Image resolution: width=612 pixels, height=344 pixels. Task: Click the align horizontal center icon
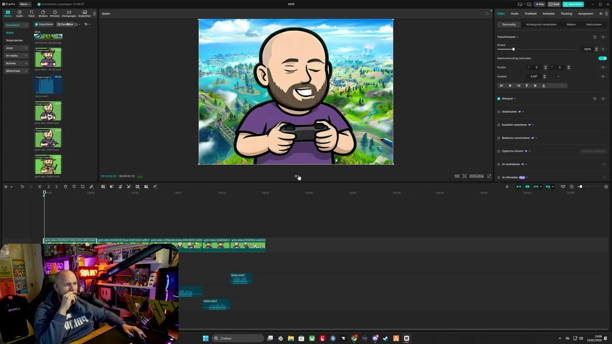(x=510, y=86)
